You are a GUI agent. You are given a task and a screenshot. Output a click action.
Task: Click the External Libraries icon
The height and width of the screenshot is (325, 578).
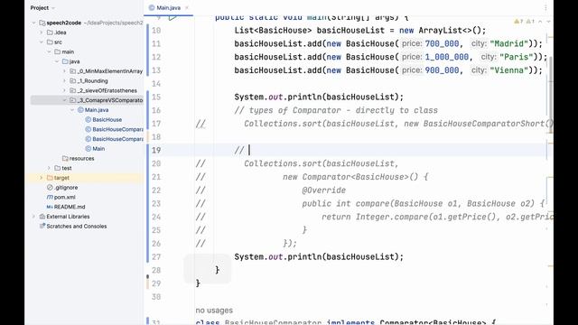[42, 217]
